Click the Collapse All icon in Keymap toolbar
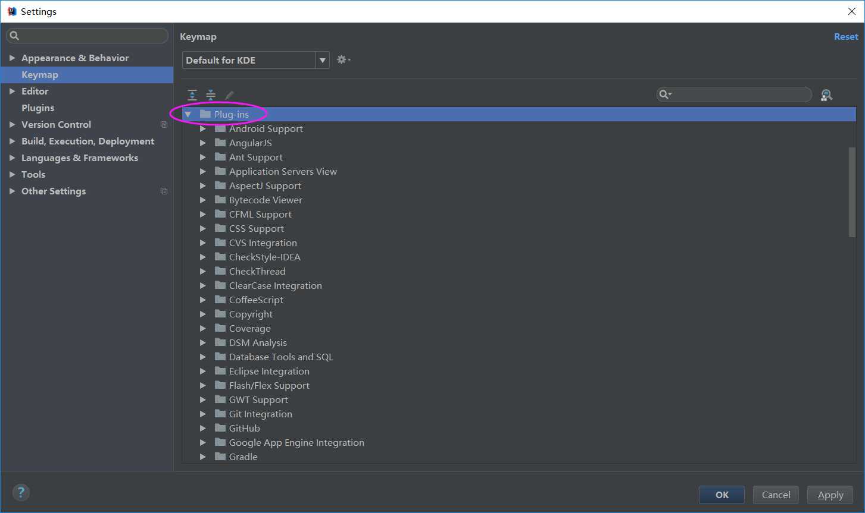Viewport: 865px width, 513px height. (211, 95)
